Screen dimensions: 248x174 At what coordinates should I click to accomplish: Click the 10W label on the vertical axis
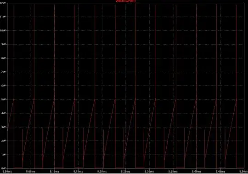coord(3,30)
